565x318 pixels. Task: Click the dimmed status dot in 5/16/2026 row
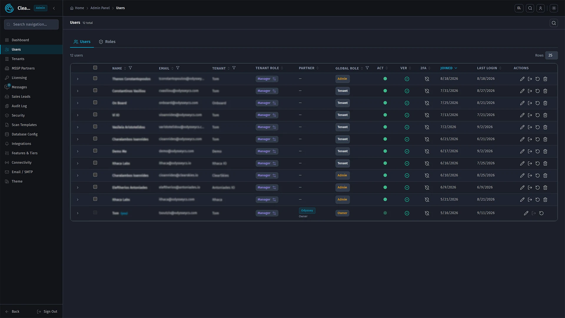coord(385,213)
